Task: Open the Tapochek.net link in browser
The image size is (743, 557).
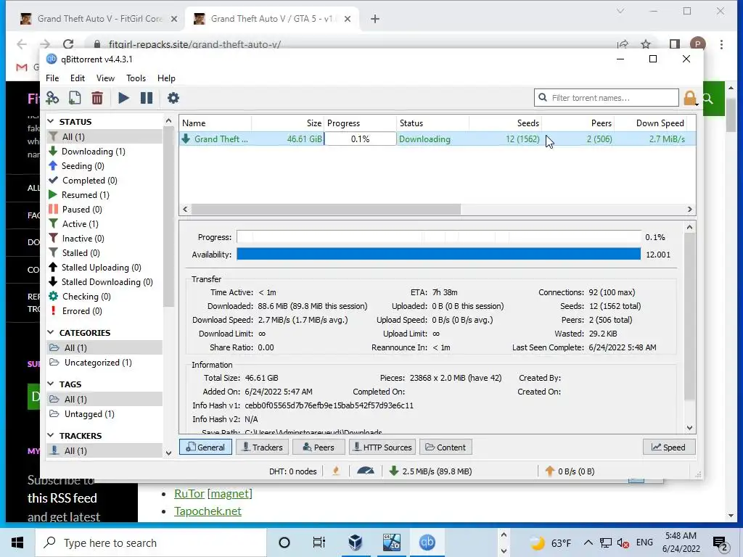Action: pos(208,511)
